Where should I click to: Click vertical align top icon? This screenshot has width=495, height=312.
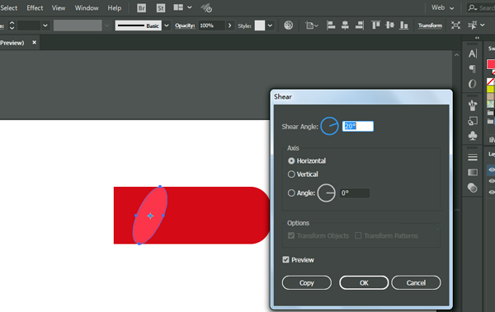[375, 26]
